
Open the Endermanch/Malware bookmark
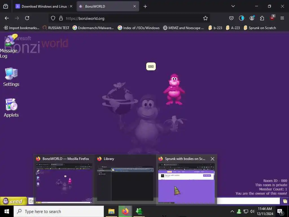[93, 28]
